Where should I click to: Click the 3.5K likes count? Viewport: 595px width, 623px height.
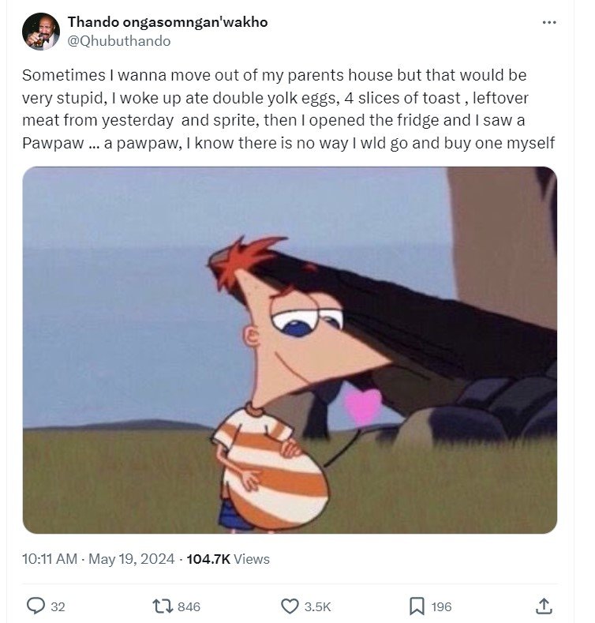point(317,606)
